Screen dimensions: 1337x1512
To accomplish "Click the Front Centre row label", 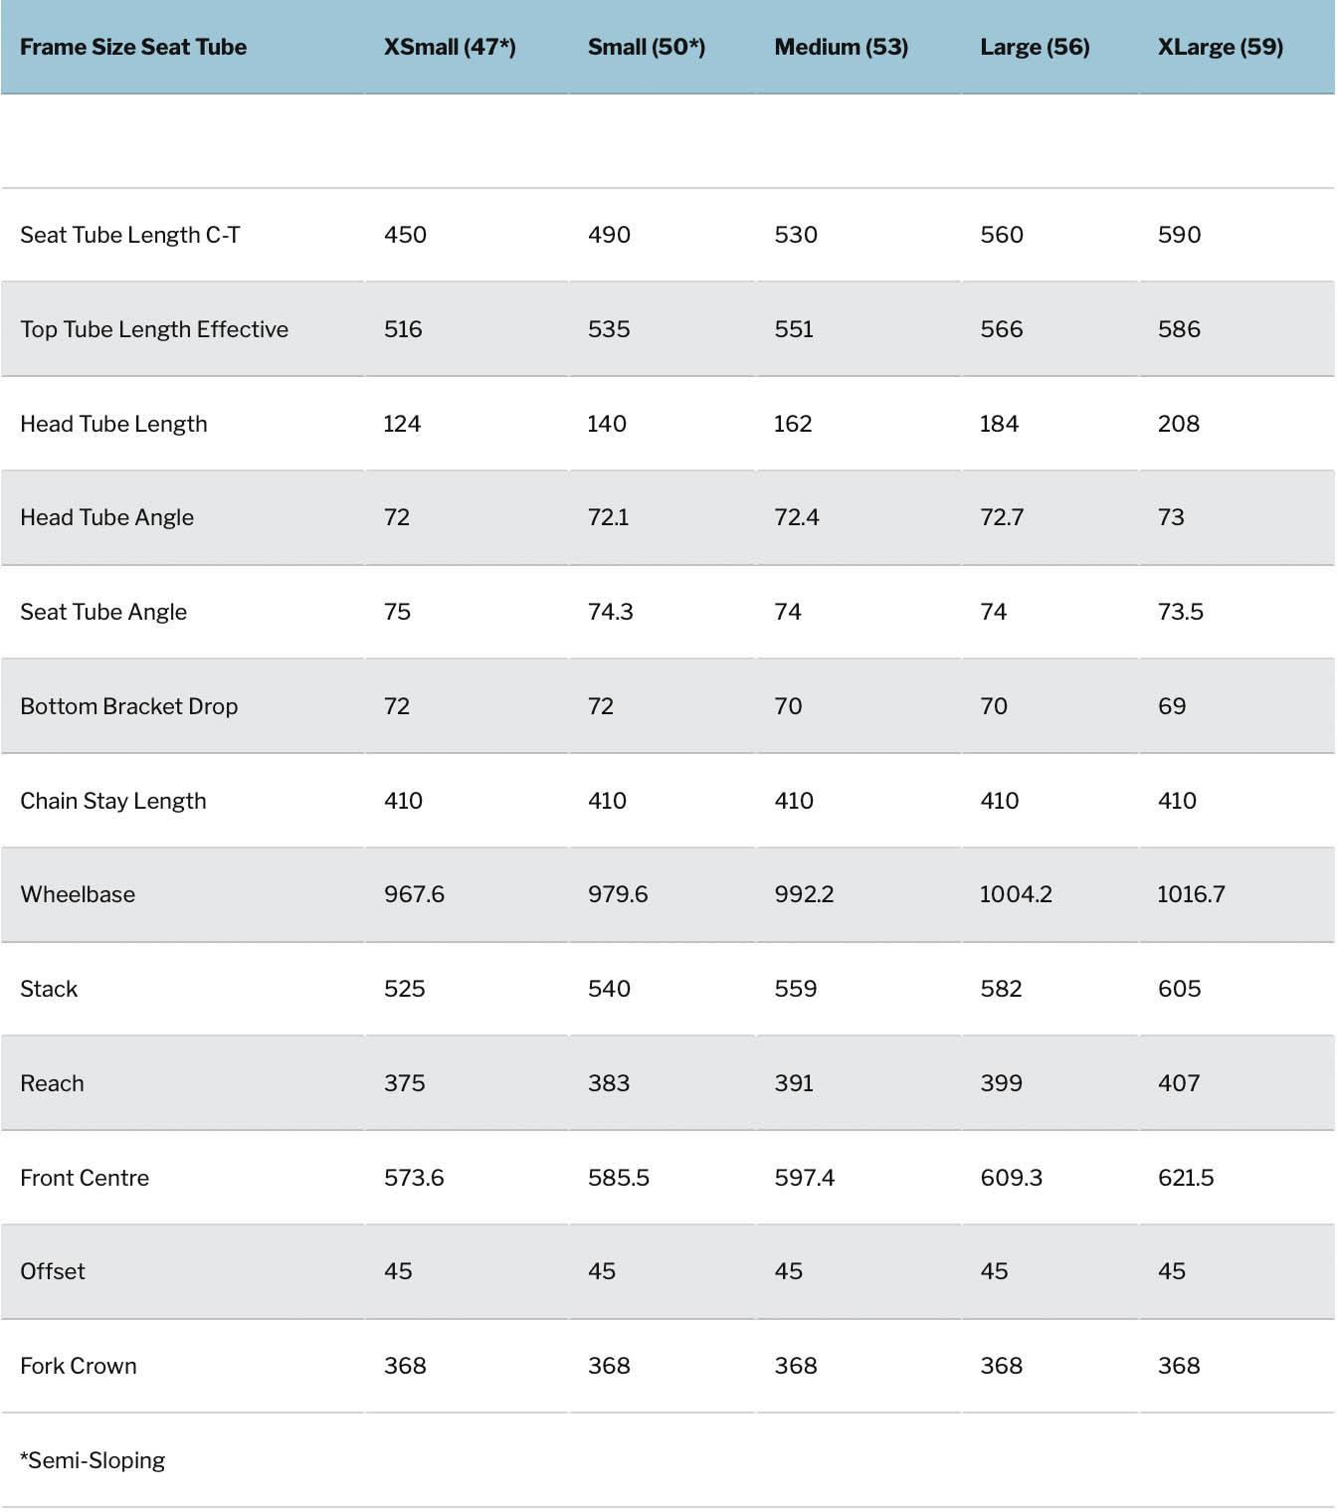I will (x=85, y=1178).
